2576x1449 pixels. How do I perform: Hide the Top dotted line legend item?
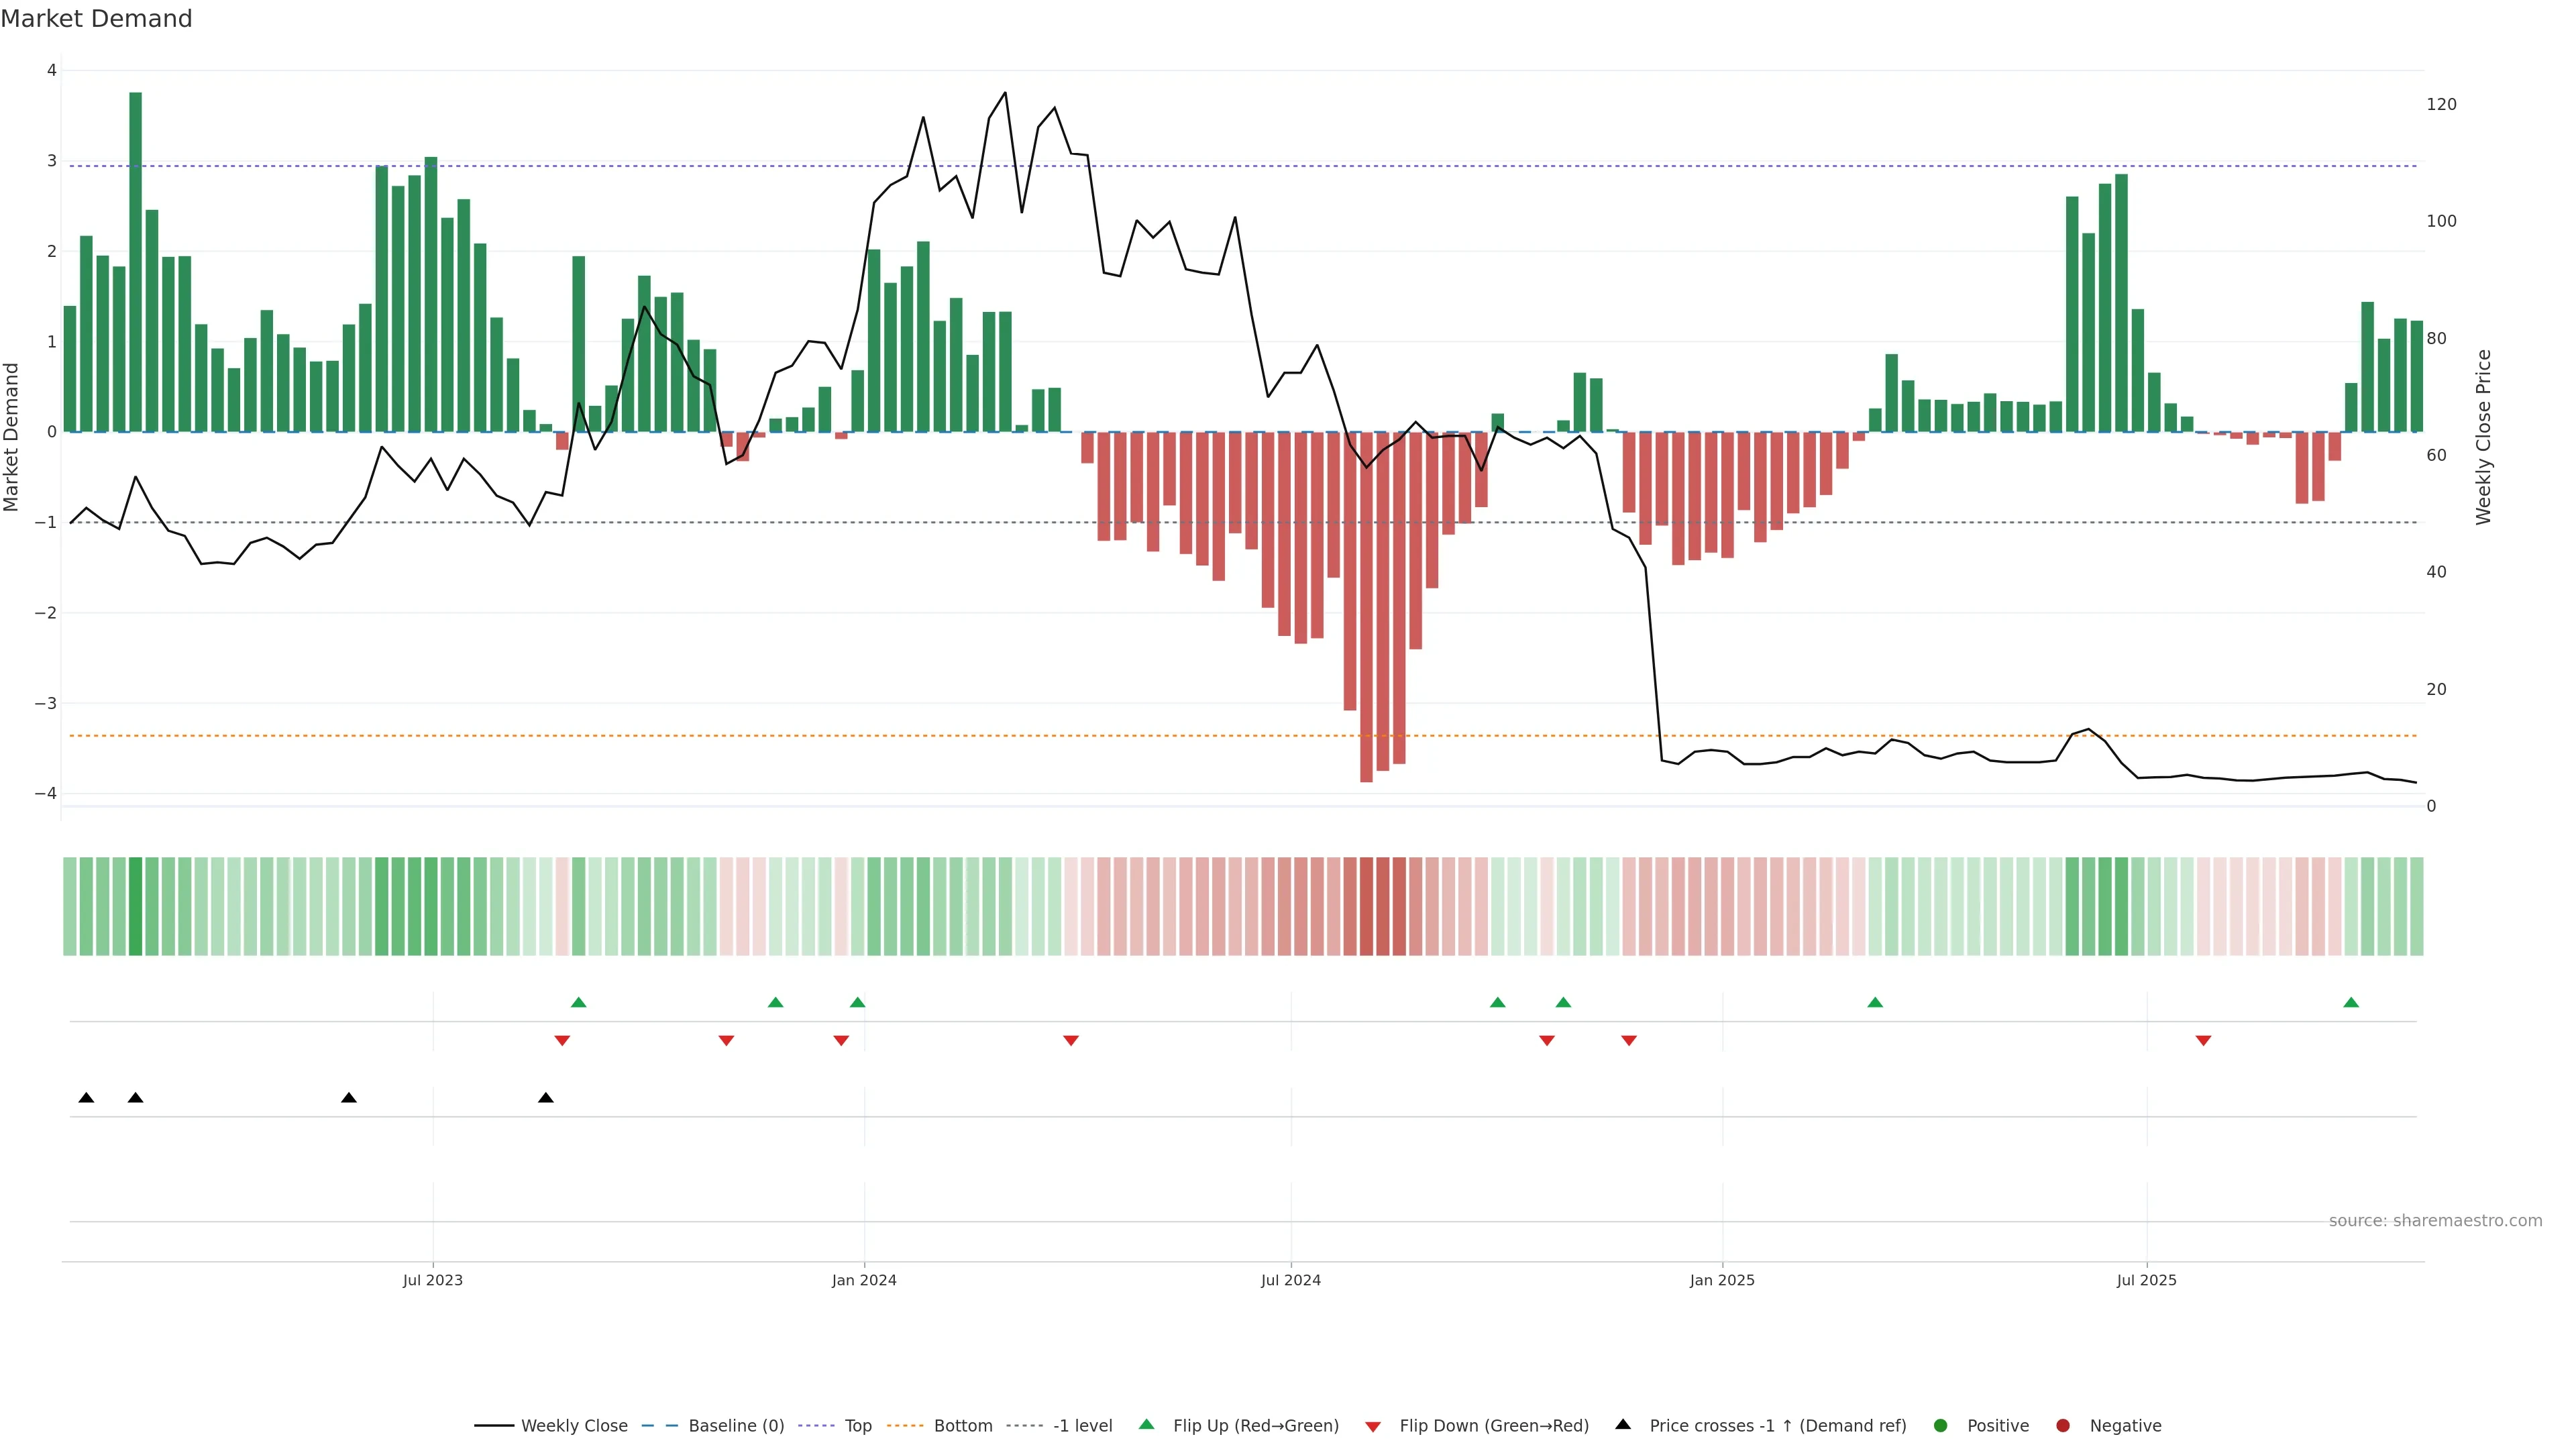857,1425
